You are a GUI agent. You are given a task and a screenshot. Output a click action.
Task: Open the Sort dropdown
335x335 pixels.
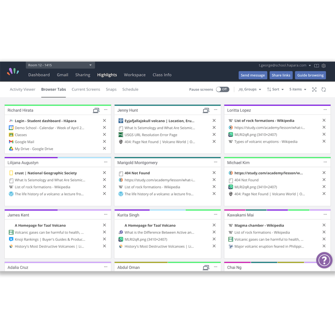275,89
